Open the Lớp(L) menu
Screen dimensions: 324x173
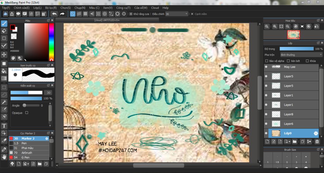pyautogui.click(x=37, y=8)
